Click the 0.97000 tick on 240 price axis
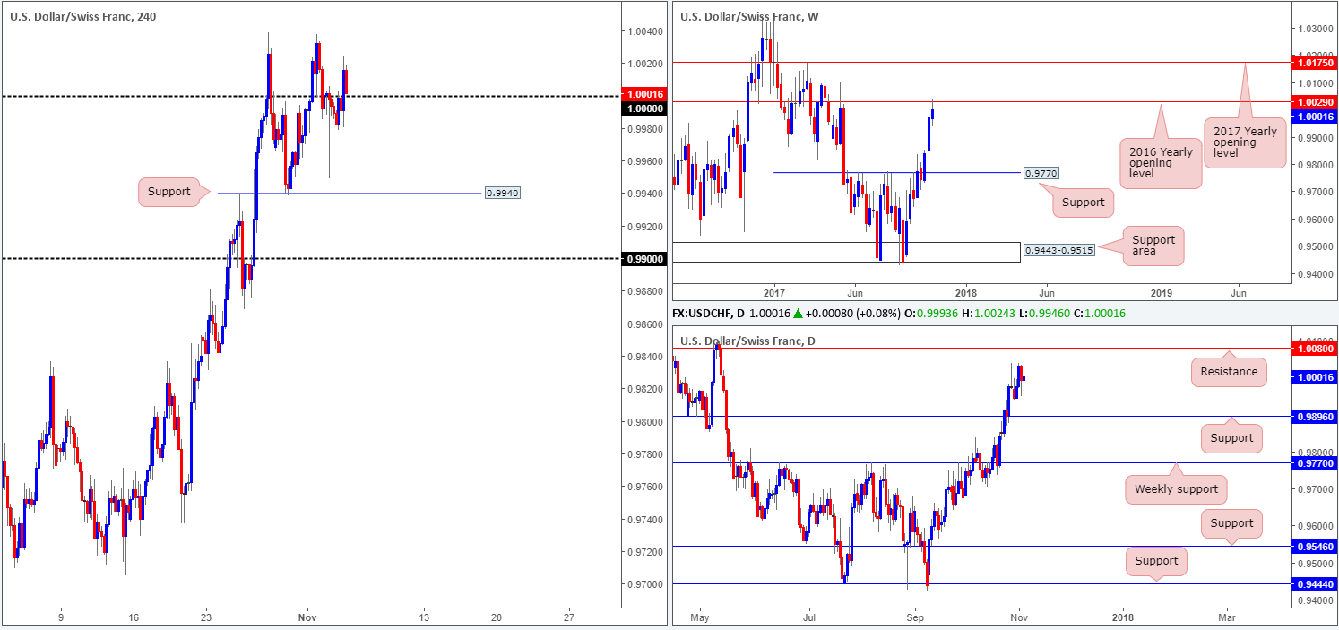This screenshot has height=630, width=1339. (x=644, y=584)
